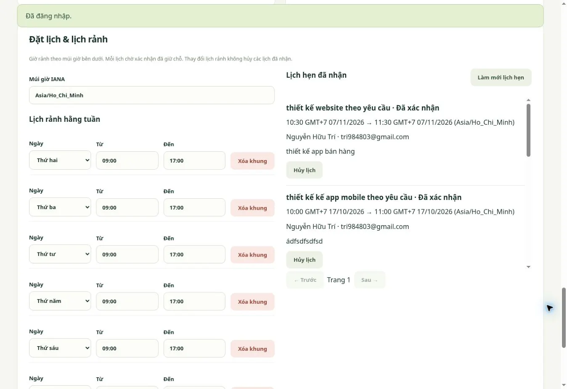The height and width of the screenshot is (389, 567).
Task: Click the main page scrollbar thumb
Action: click(x=564, y=318)
